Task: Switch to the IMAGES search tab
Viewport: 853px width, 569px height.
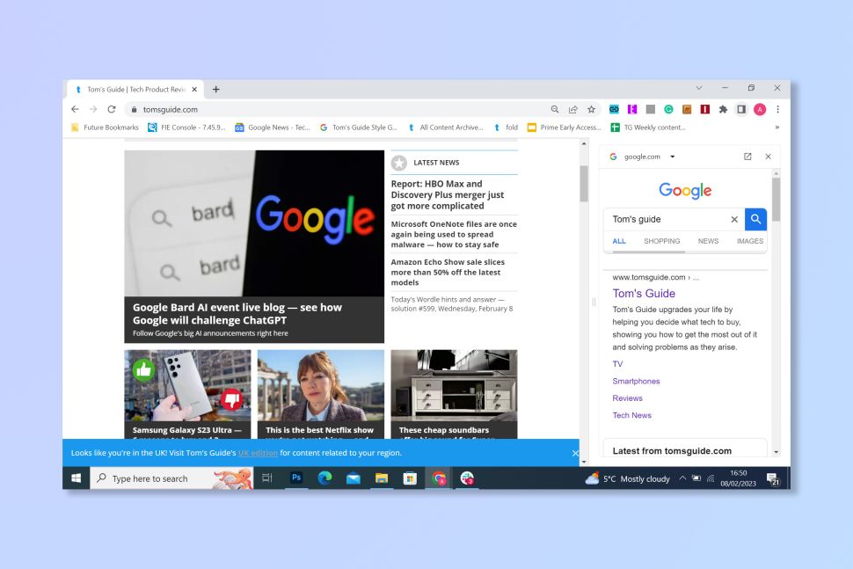Action: coord(750,241)
